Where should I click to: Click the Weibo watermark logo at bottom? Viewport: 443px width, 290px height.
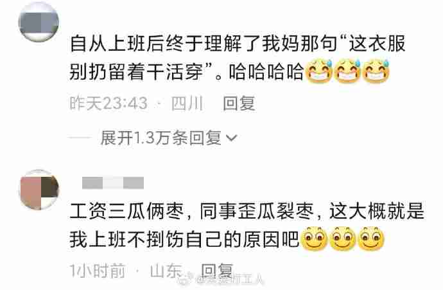tap(187, 280)
